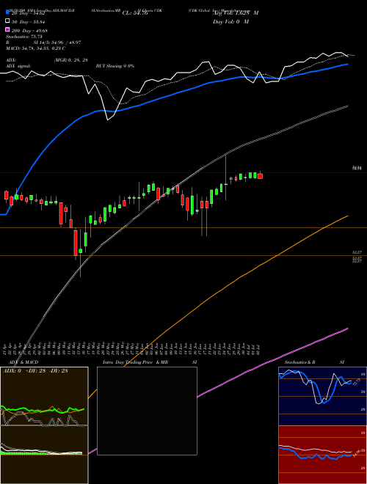This screenshot has width=367, height=484.
Task: Open the blue Stochastics sub-chart
Action: coord(322,396)
